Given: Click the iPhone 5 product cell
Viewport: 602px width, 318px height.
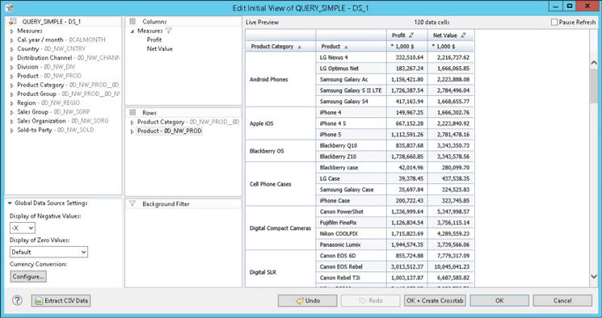Looking at the screenshot, I should coord(351,135).
